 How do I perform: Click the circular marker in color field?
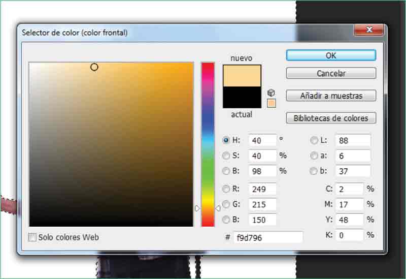coord(94,67)
